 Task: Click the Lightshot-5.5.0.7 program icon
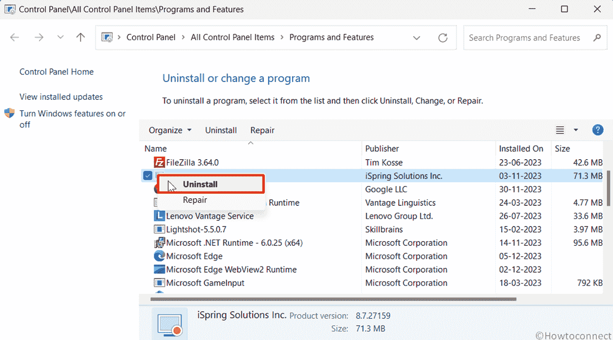[159, 229]
